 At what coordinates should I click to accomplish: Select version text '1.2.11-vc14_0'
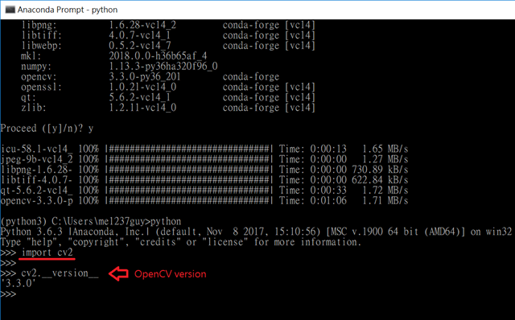click(x=142, y=108)
